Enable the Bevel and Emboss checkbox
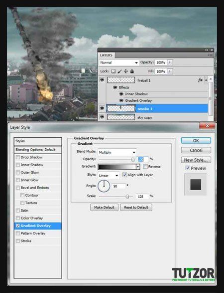Screen dimensions: 224x293 (x=18, y=188)
